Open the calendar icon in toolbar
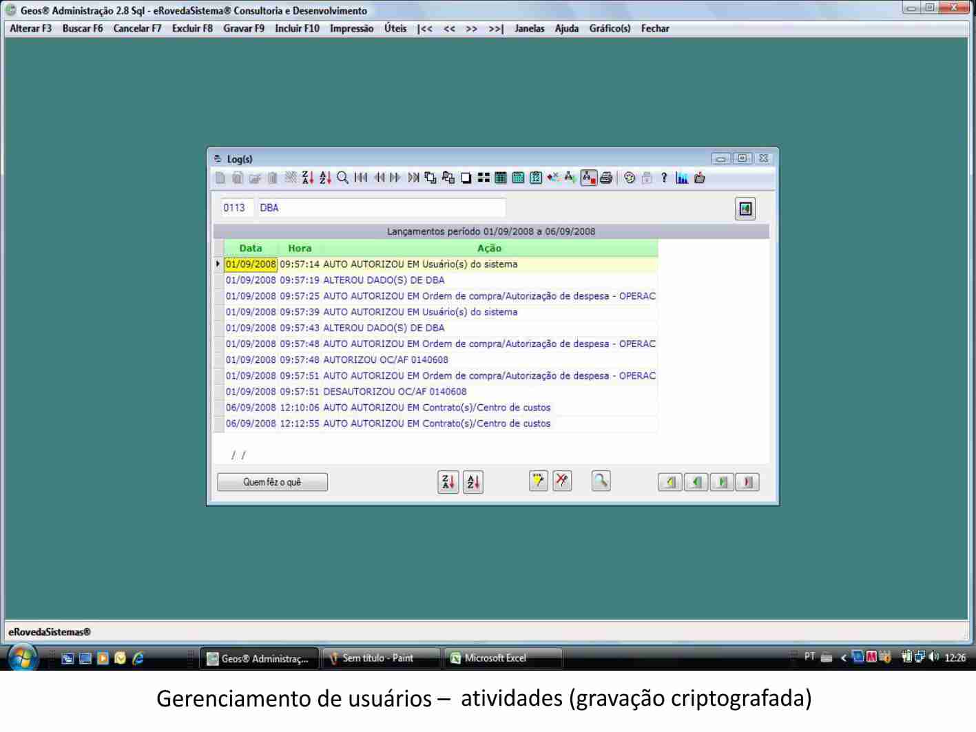976x732 pixels. pyautogui.click(x=536, y=178)
